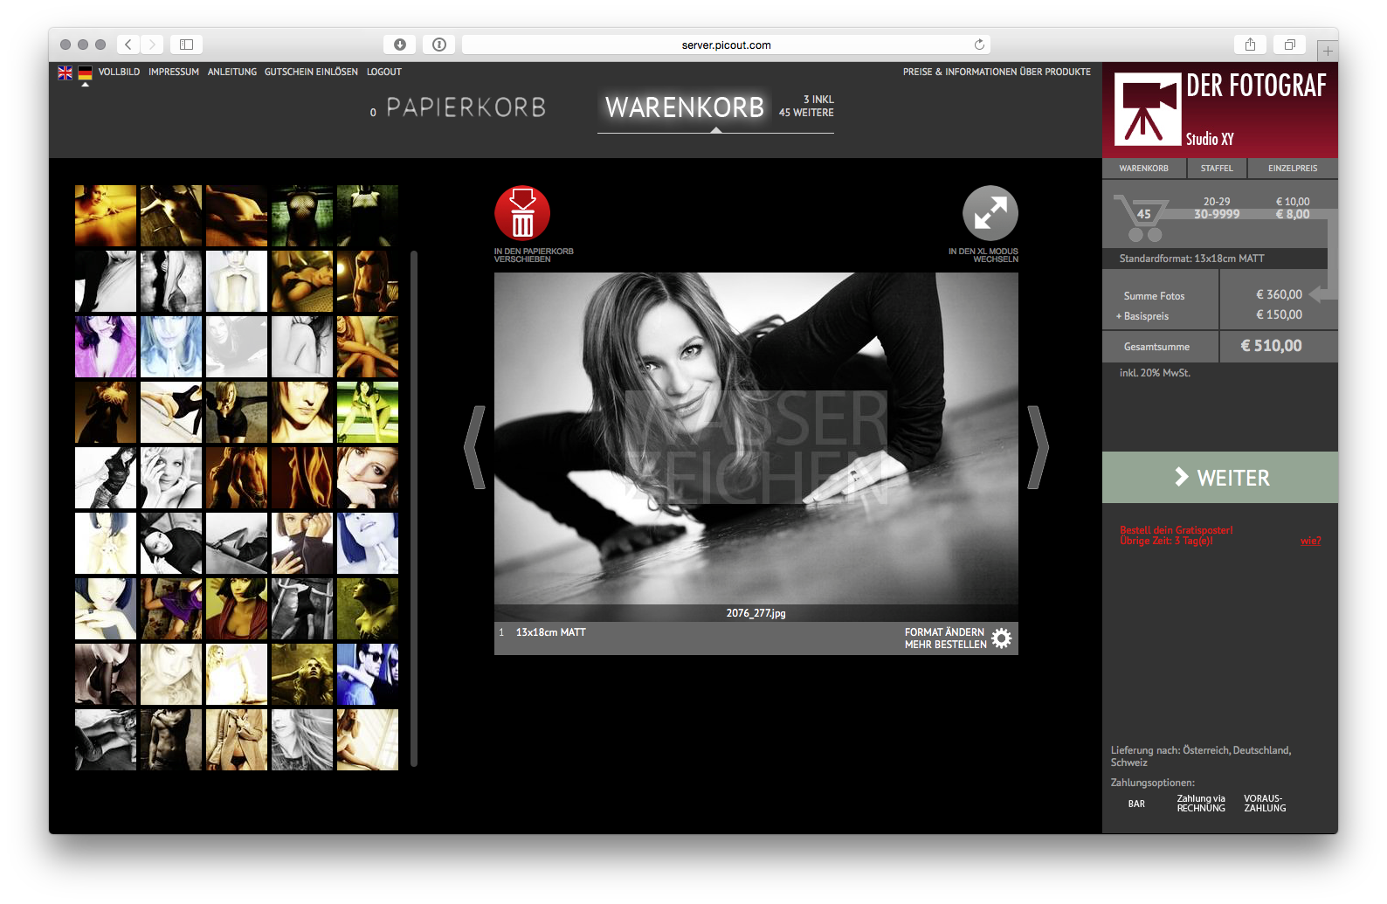Click the 1Password extension icon in toolbar
Image resolution: width=1387 pixels, height=904 pixels.
[439, 45]
